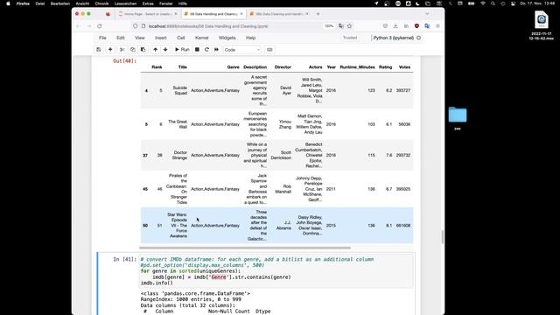Save the notebook with the save and checkpoint icon

pos(99,50)
